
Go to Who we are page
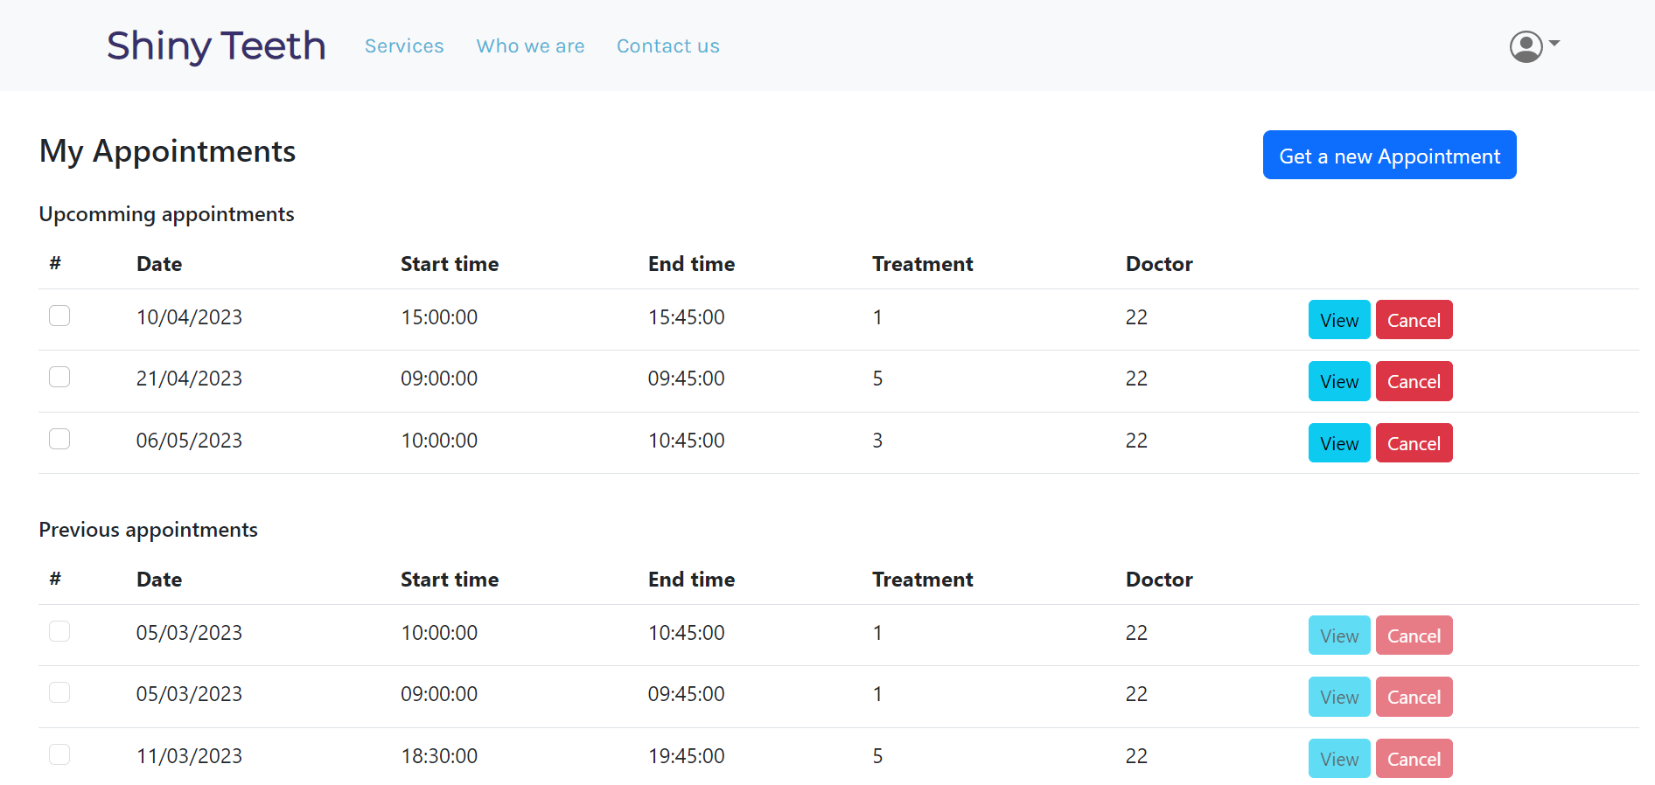pos(530,46)
